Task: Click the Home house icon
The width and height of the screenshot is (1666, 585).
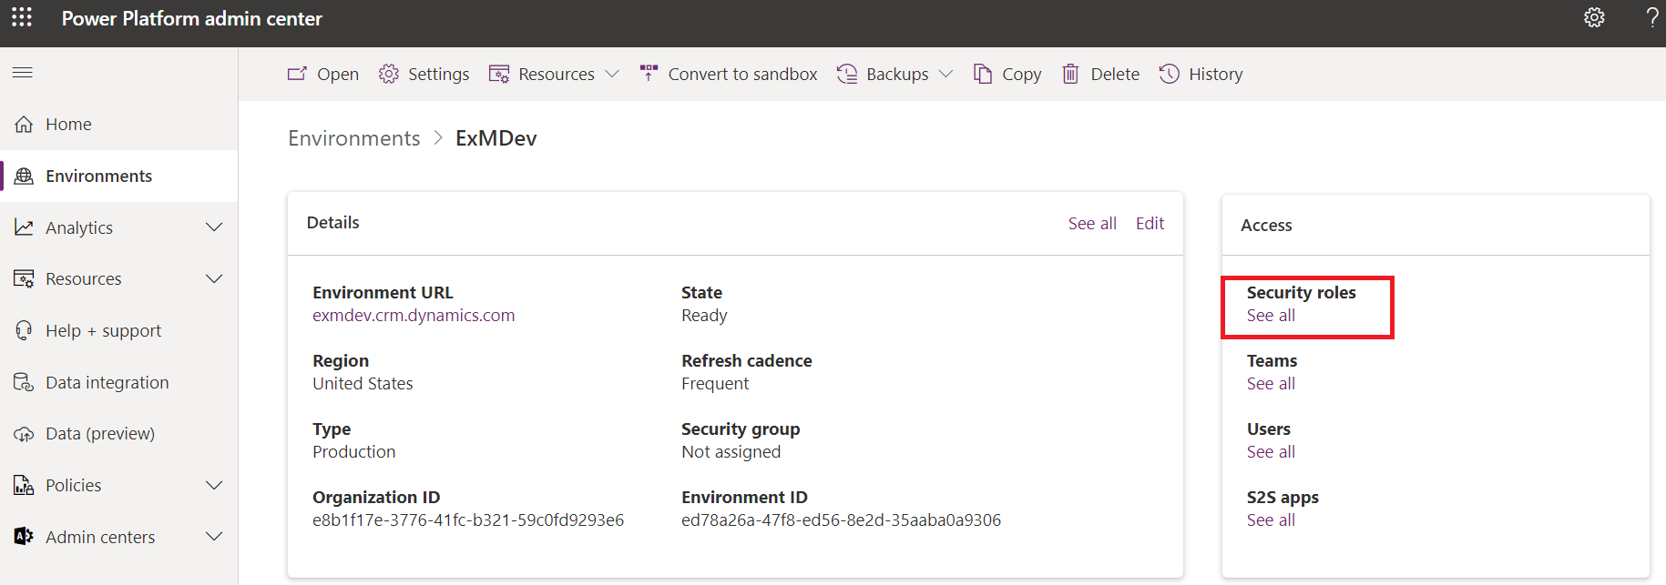Action: point(24,124)
